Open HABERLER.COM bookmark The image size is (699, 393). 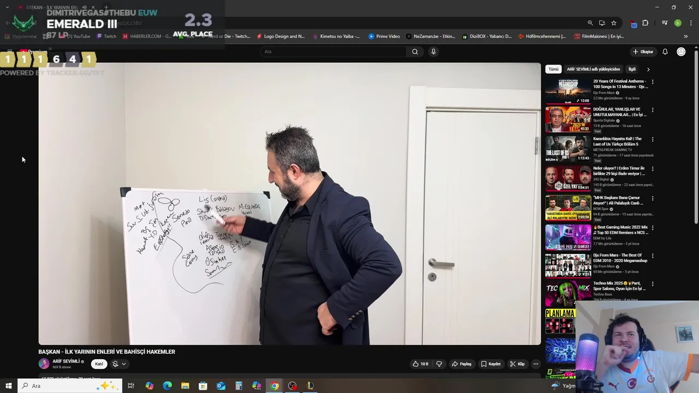point(147,37)
